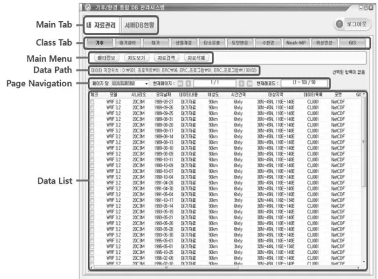Viewport: 378px width, 279px height.
Task: Check the 1990-10-04 data row box
Action: tap(92, 177)
